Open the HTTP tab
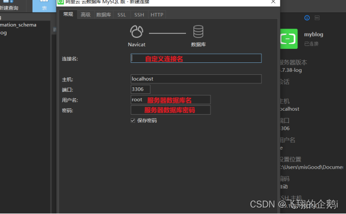The image size is (346, 214). 157,15
